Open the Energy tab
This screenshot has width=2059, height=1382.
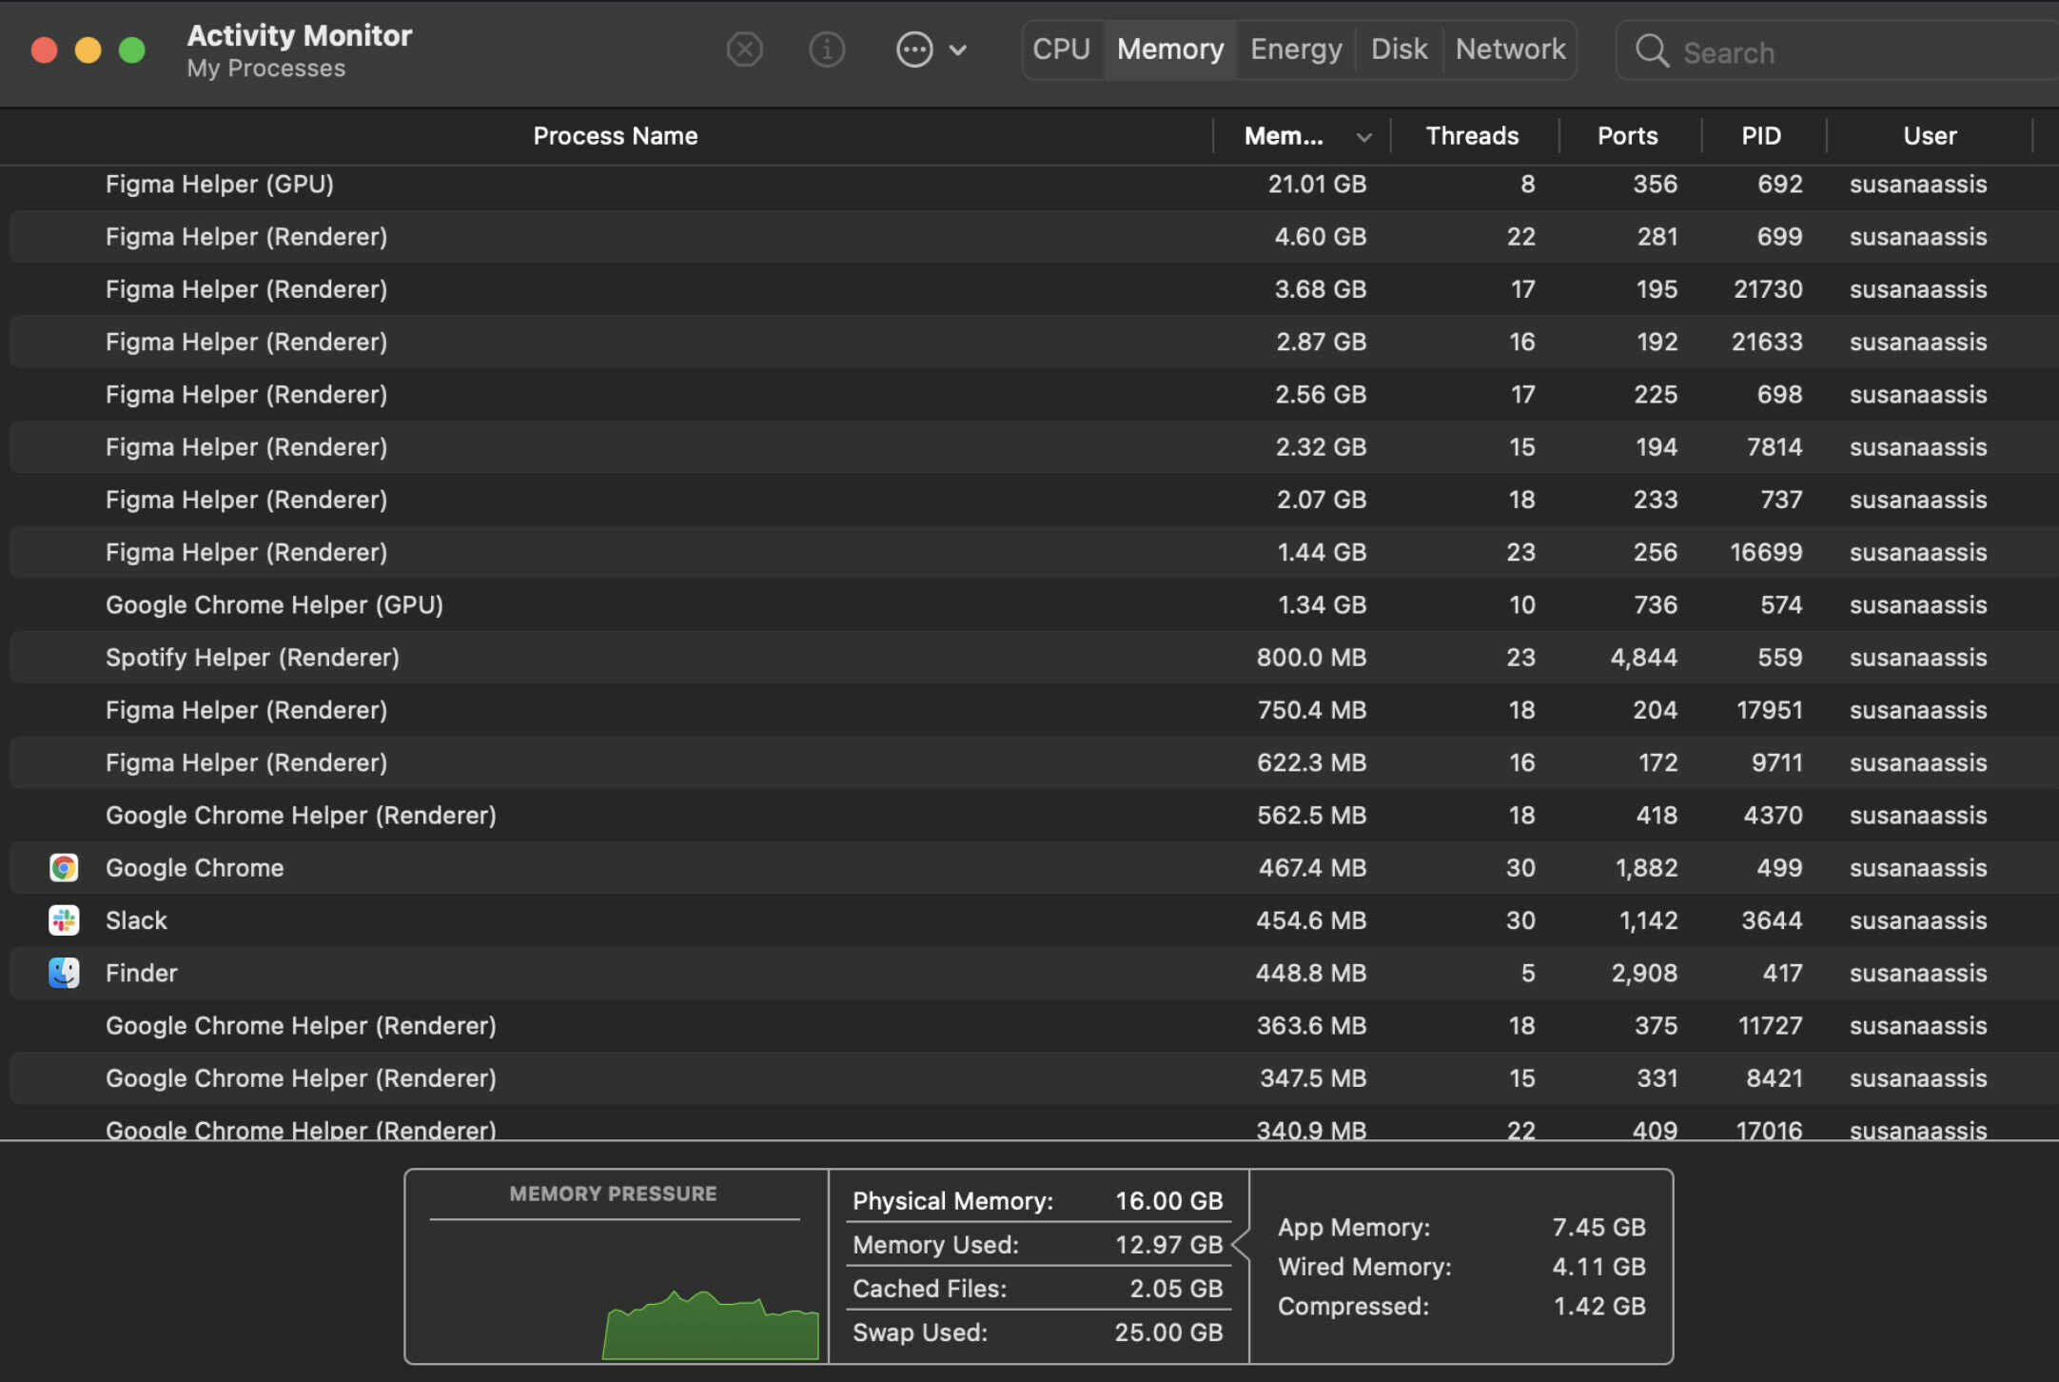pos(1296,49)
